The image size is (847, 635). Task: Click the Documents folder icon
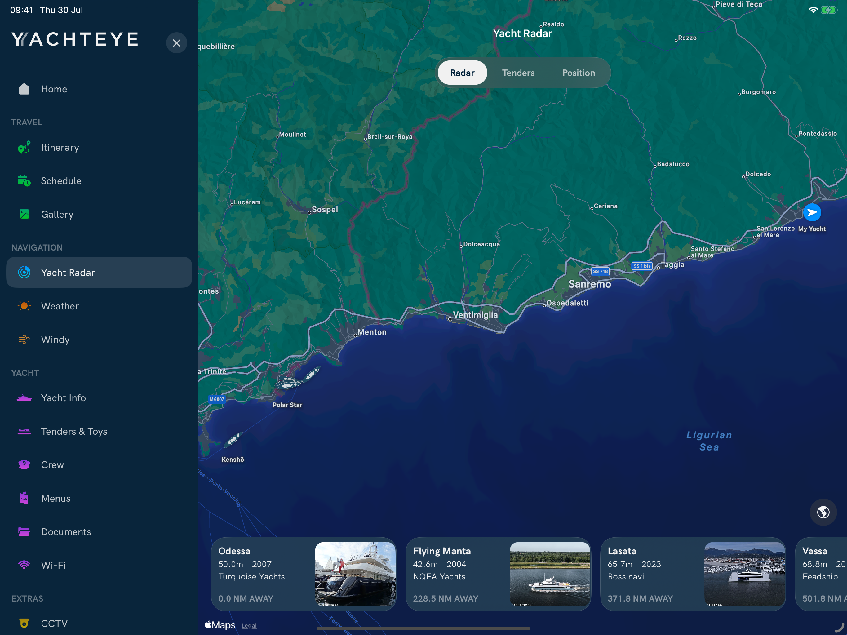(24, 531)
